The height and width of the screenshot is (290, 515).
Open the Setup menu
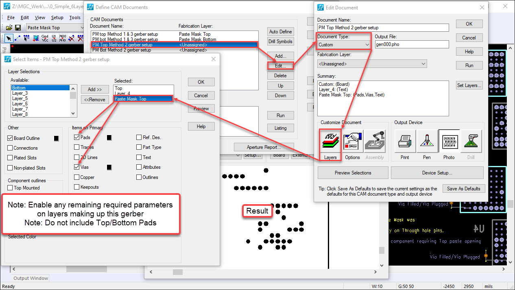coord(57,17)
